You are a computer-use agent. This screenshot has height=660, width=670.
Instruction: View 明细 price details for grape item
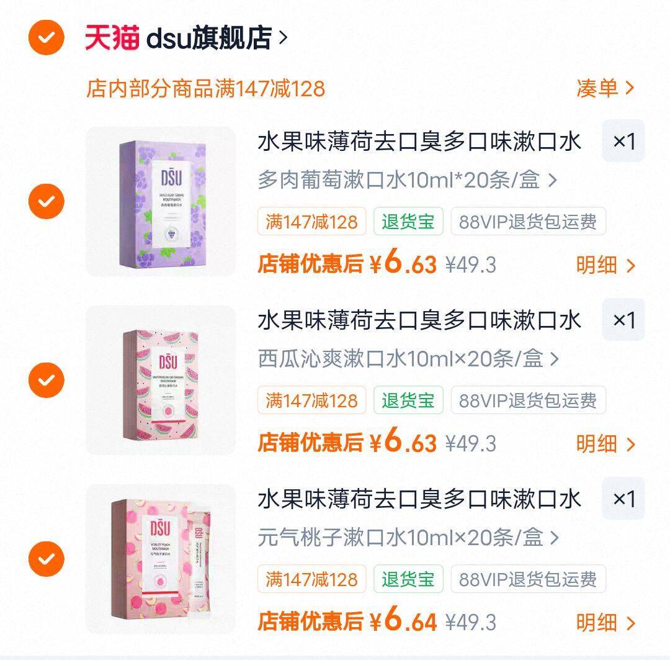(x=605, y=265)
